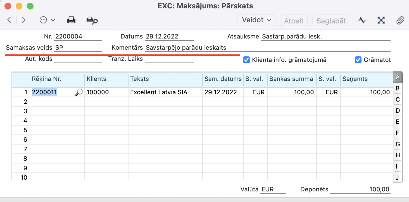Uncheck the Grāmatot checkbox

(x=358, y=60)
